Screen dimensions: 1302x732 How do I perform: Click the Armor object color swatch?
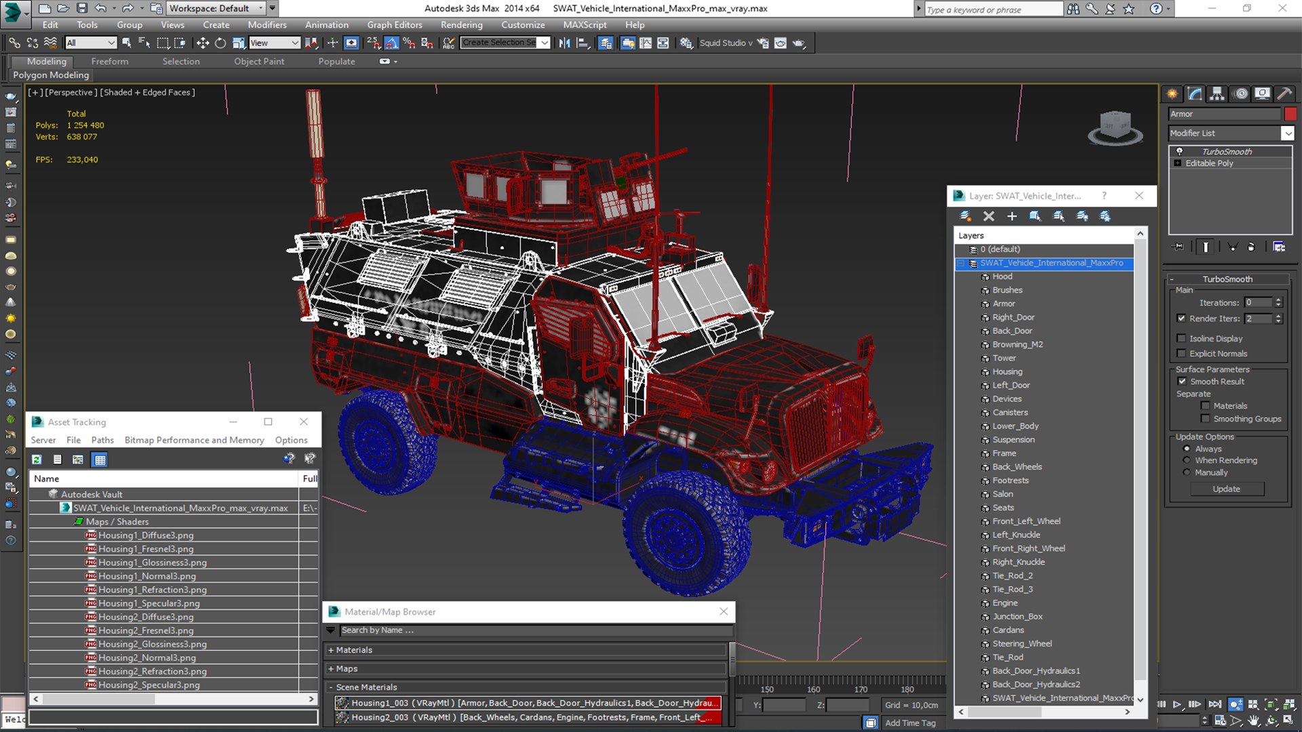(1290, 114)
